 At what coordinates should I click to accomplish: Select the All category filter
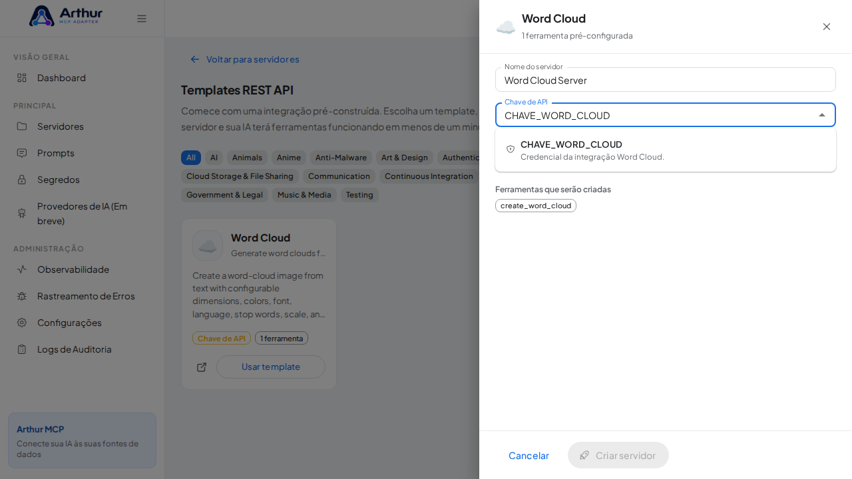[x=191, y=158]
